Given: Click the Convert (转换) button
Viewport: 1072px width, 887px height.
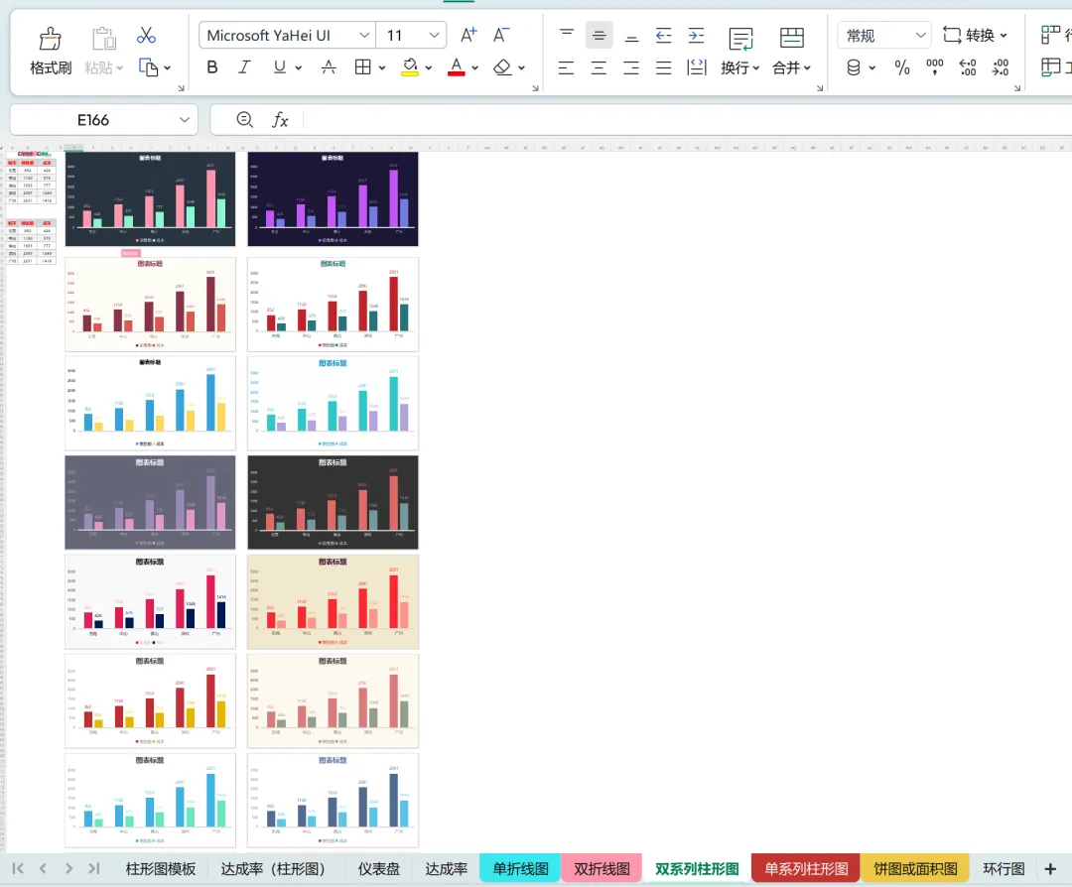Looking at the screenshot, I should (x=975, y=35).
